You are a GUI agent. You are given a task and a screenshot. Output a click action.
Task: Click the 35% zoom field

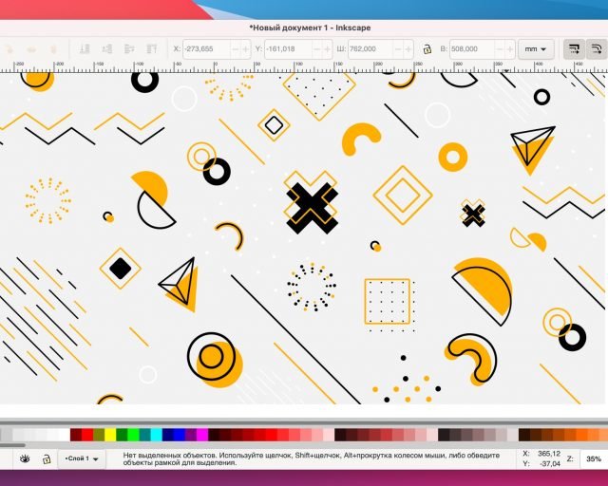coord(594,458)
